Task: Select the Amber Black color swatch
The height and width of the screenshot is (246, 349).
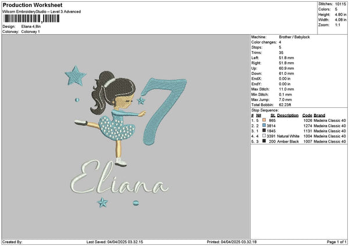Action: [264, 141]
